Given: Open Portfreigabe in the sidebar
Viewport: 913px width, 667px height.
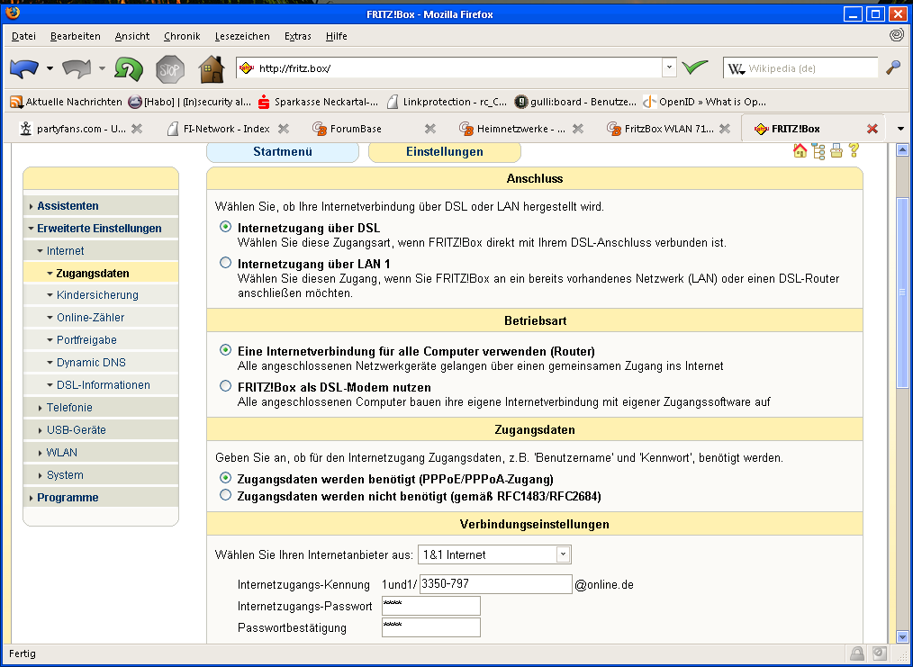Looking at the screenshot, I should [86, 340].
